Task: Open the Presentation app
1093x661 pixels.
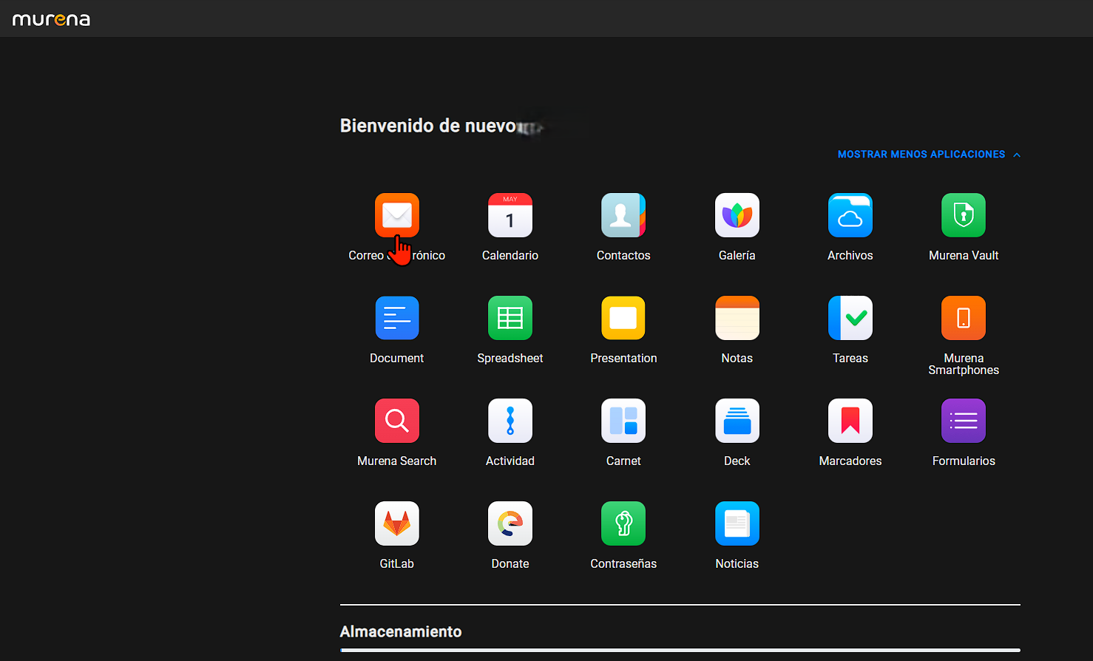Action: click(623, 318)
